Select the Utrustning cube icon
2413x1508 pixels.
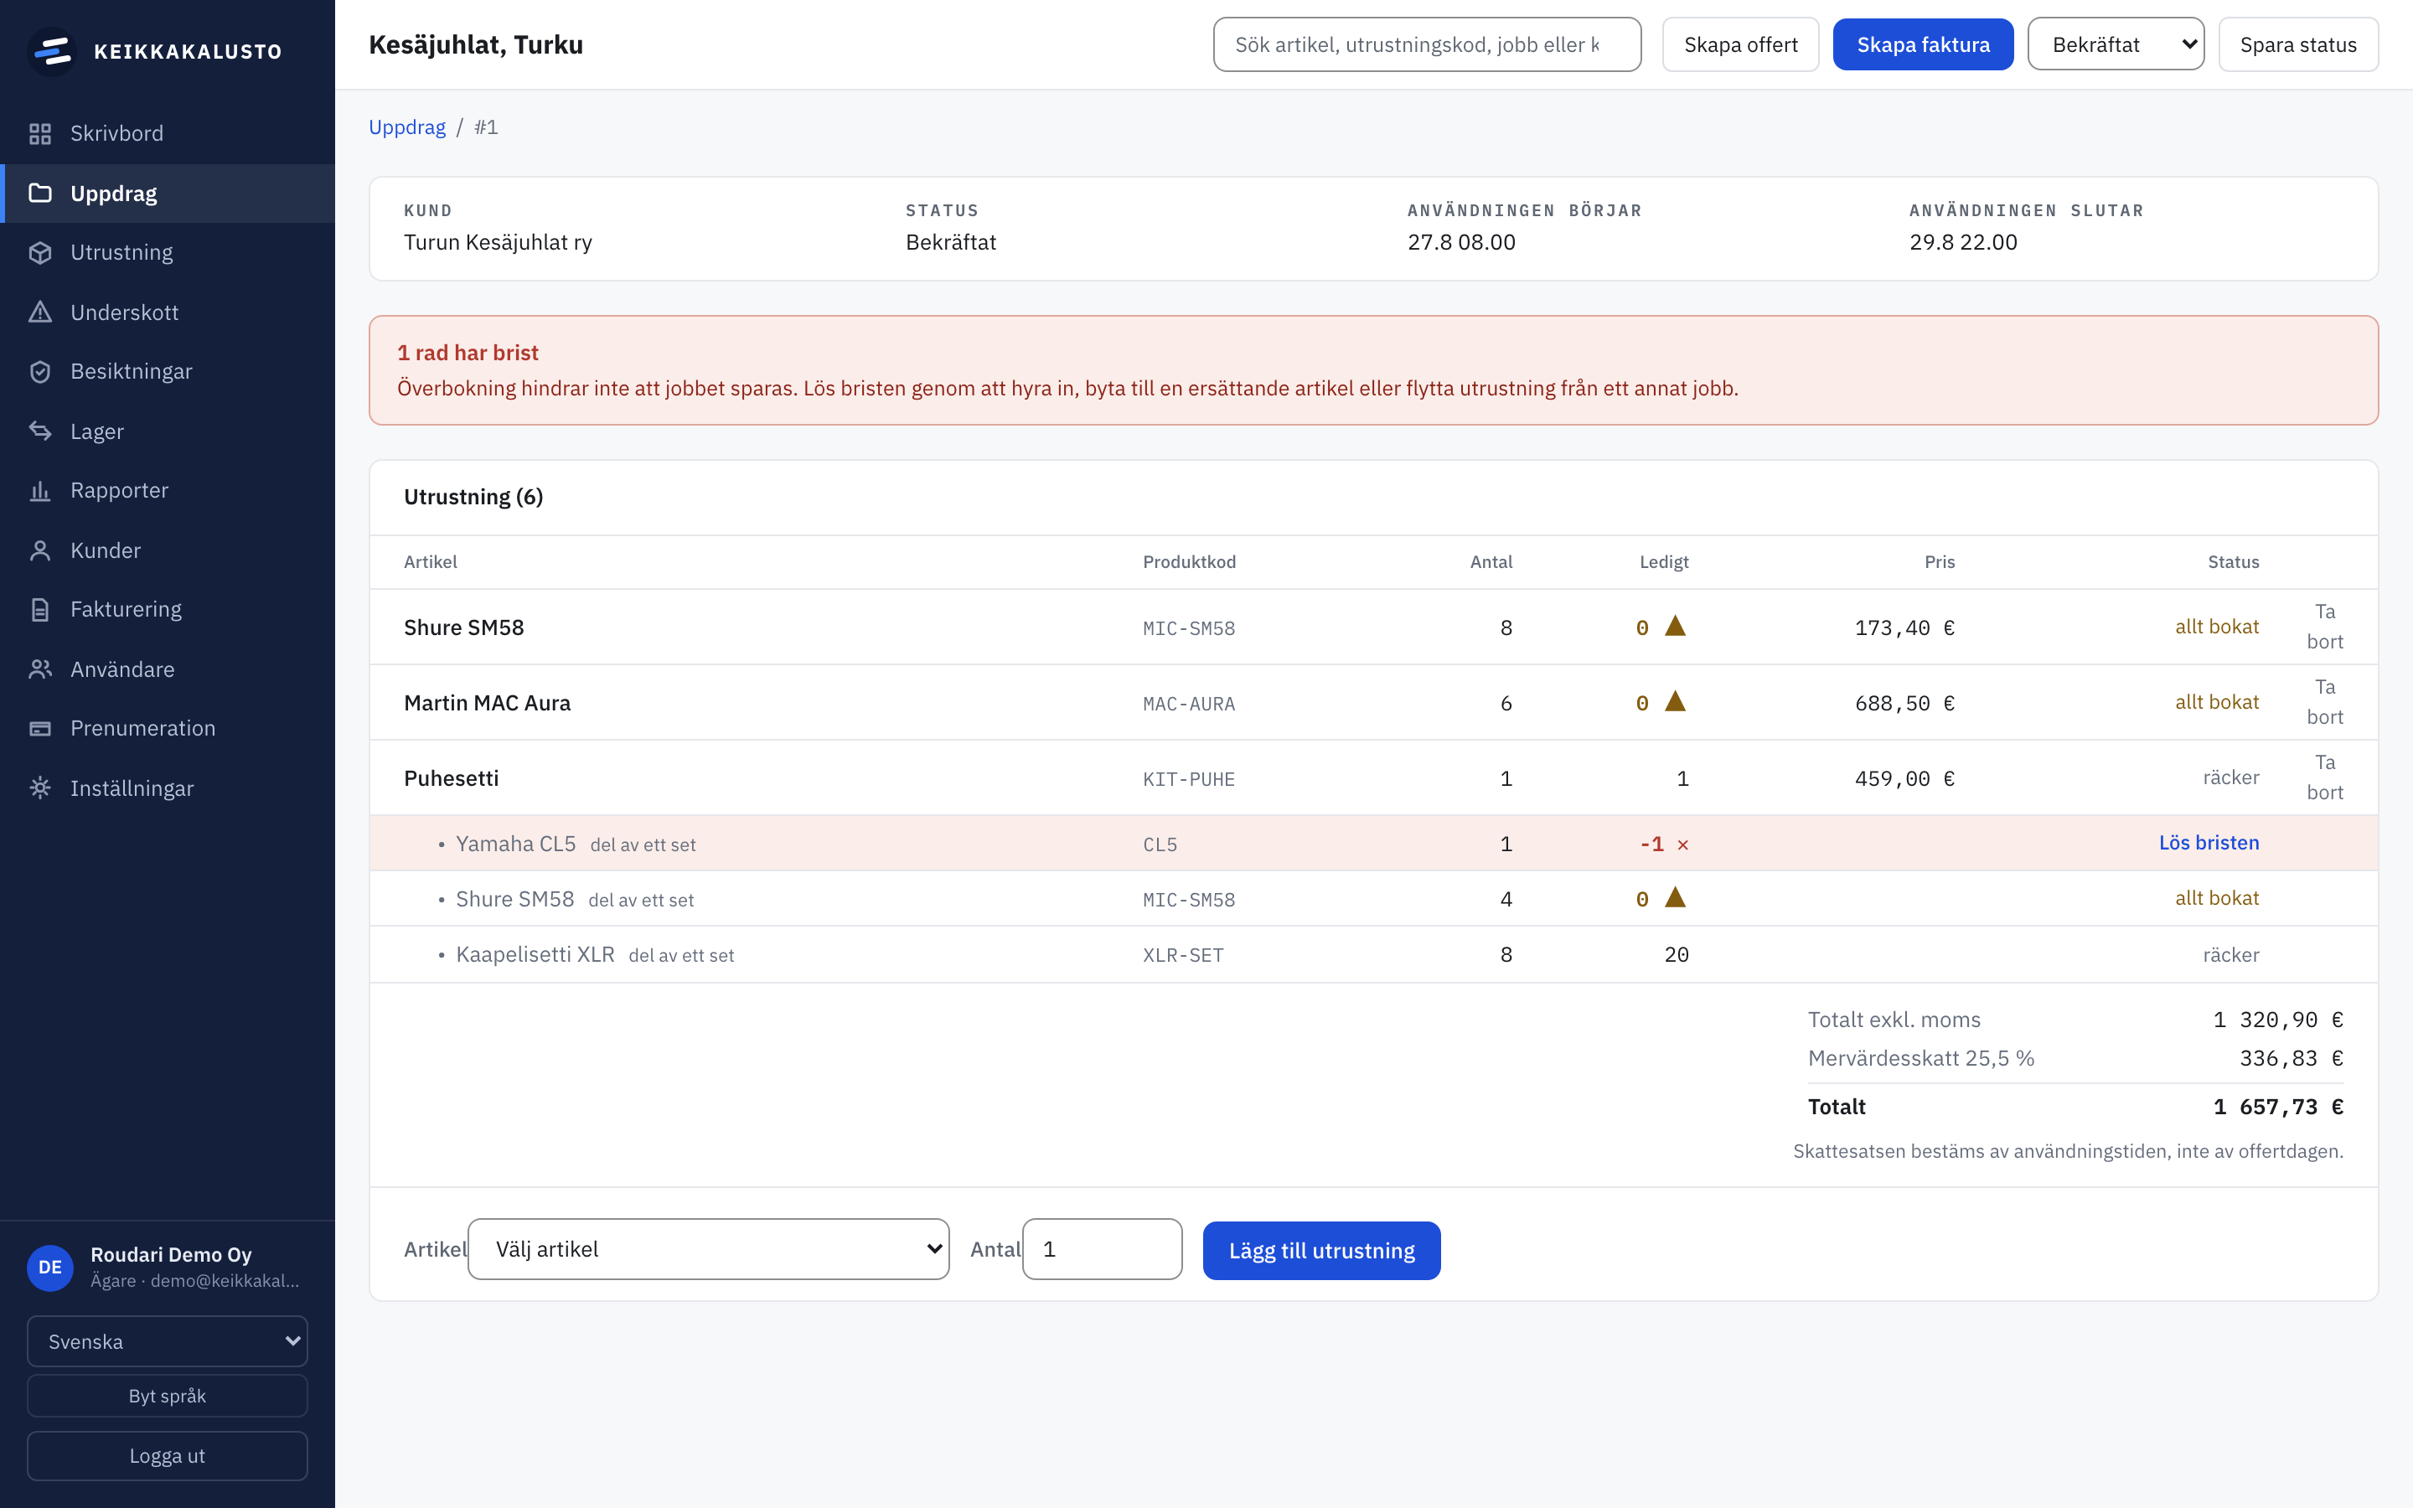click(x=40, y=252)
